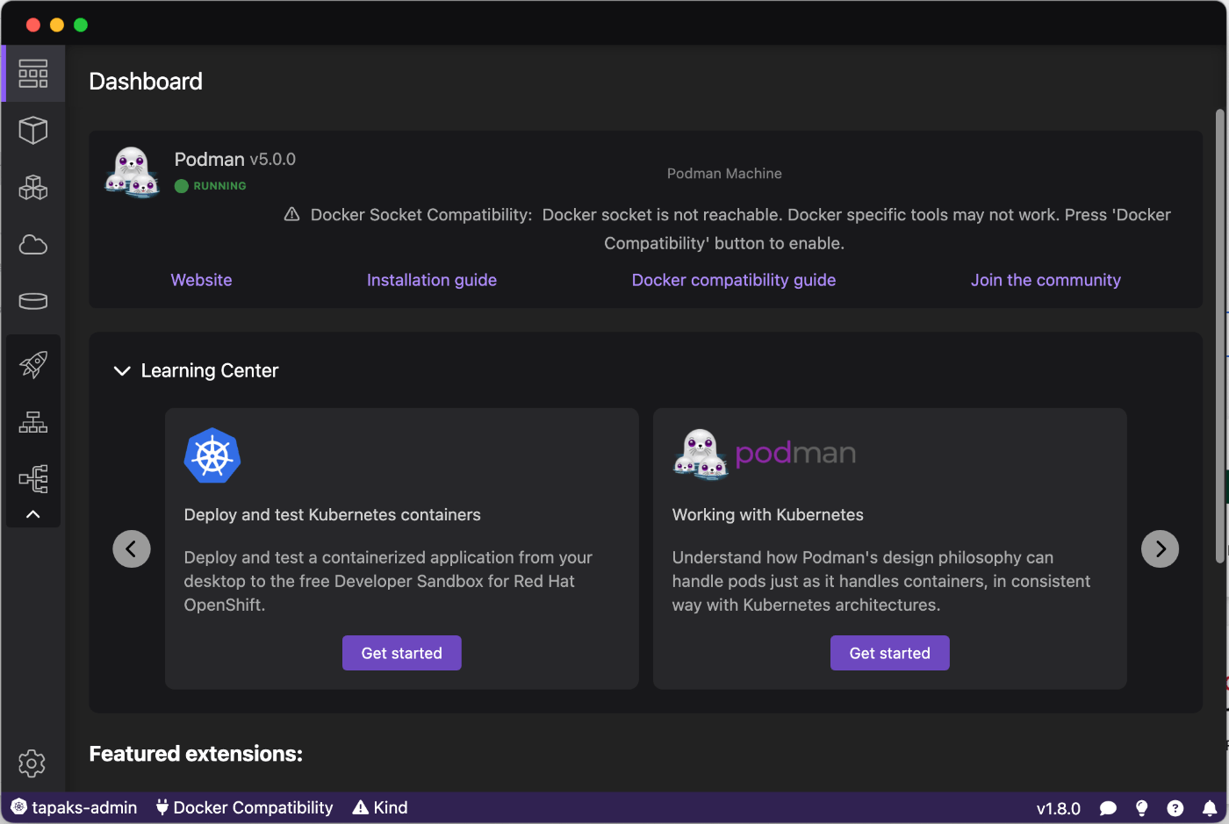Close the window with the red button

33,25
